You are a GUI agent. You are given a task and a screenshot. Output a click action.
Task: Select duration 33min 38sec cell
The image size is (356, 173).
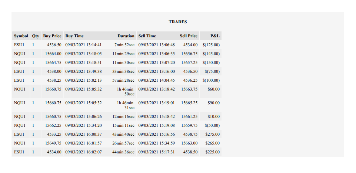click(121, 71)
